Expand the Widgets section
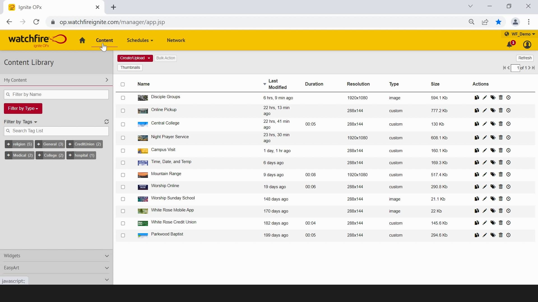 point(56,256)
